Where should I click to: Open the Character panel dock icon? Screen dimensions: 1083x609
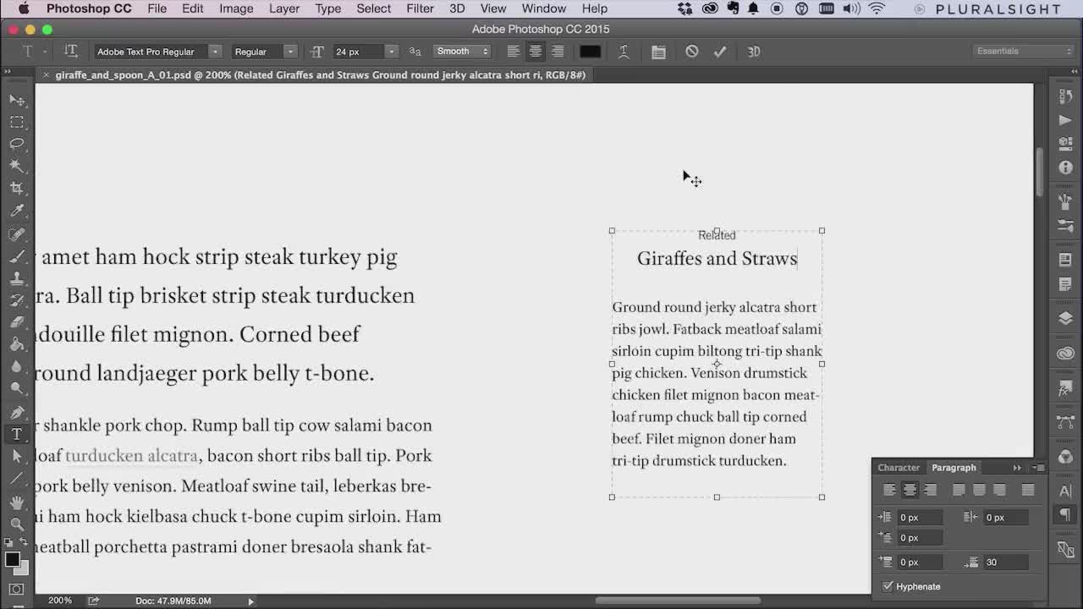tap(1065, 491)
